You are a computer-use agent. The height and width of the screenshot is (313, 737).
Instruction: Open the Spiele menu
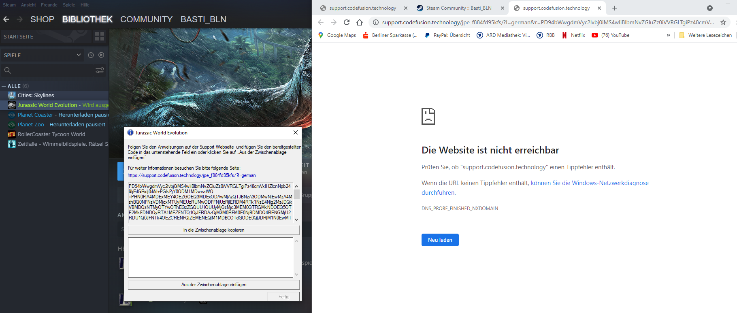coord(69,5)
